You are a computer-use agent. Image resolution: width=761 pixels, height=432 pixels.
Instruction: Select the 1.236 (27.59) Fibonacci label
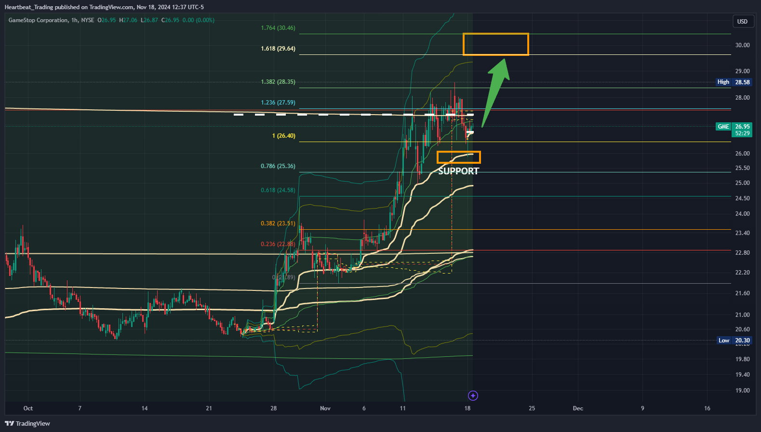[278, 103]
